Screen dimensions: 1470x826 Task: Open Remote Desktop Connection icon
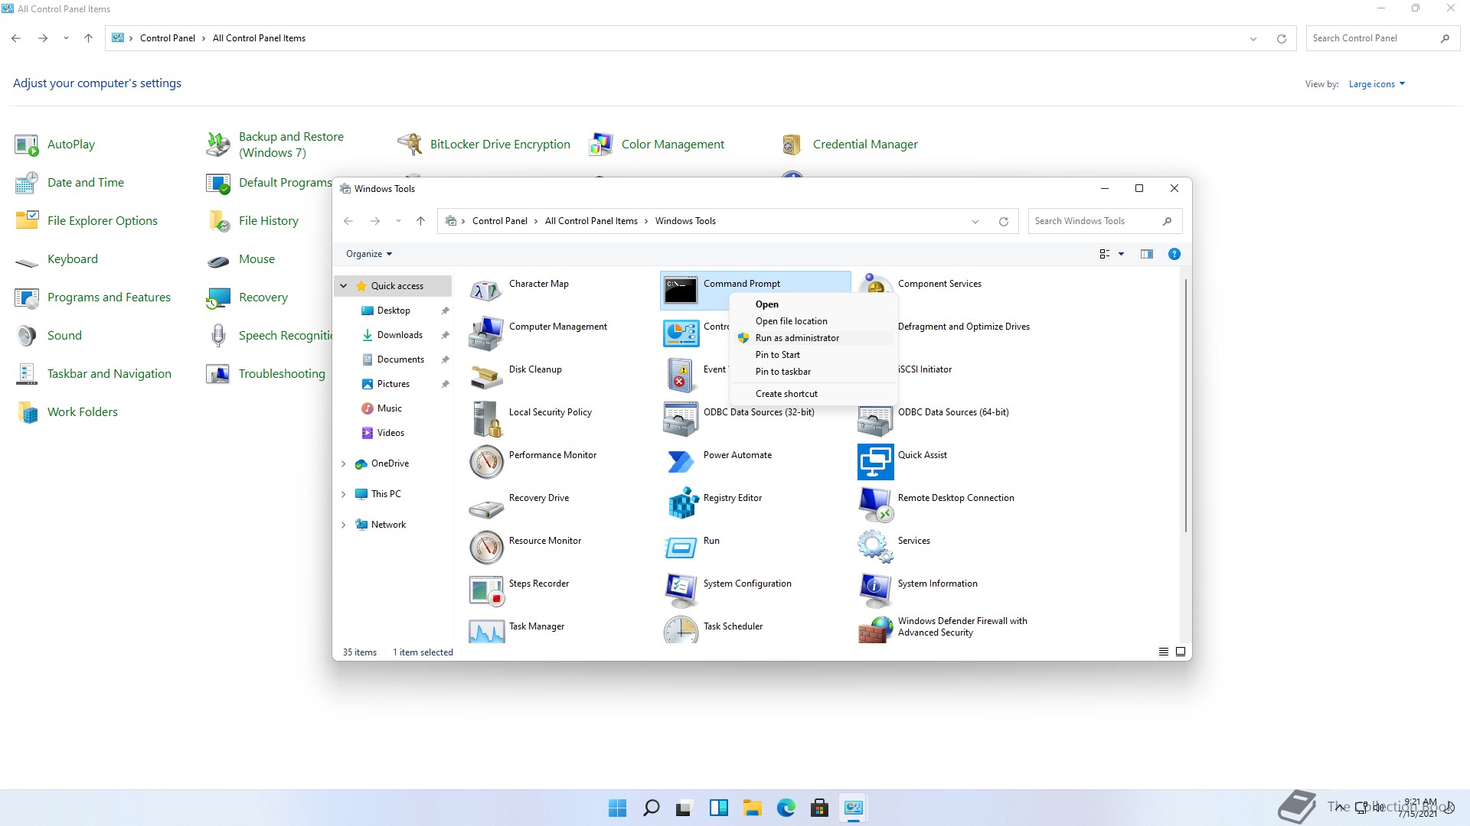(x=875, y=505)
